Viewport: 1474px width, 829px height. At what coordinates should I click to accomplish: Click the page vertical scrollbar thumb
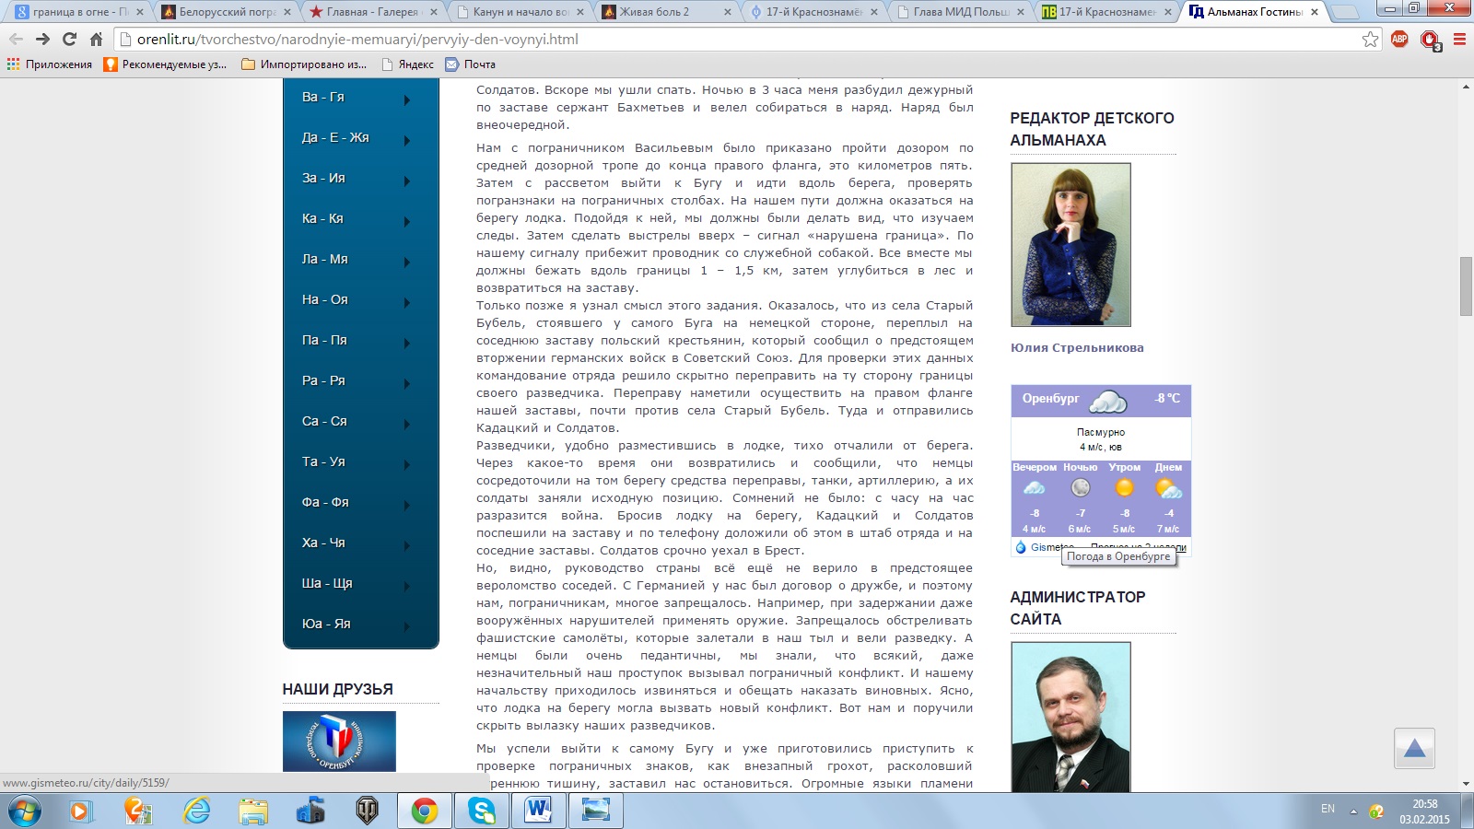click(1466, 286)
